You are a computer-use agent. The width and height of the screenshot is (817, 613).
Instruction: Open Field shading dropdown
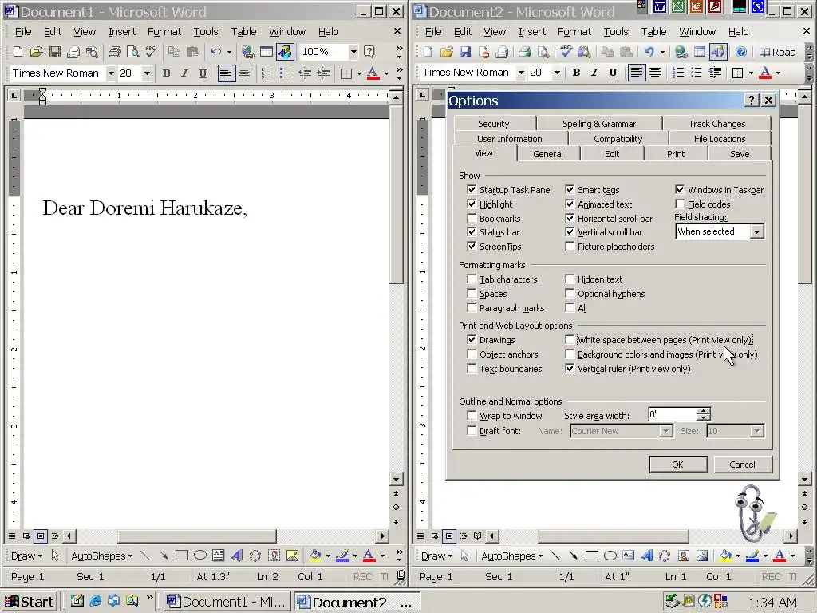tap(756, 231)
